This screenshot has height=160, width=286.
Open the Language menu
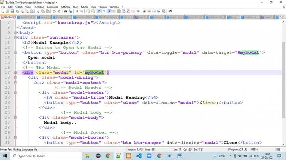point(52,7)
